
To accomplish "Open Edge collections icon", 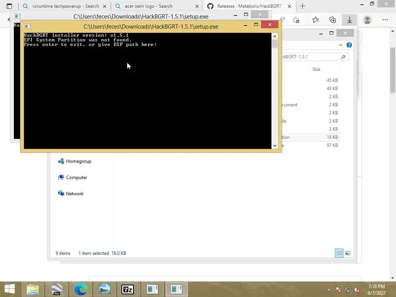I will click(333, 20).
